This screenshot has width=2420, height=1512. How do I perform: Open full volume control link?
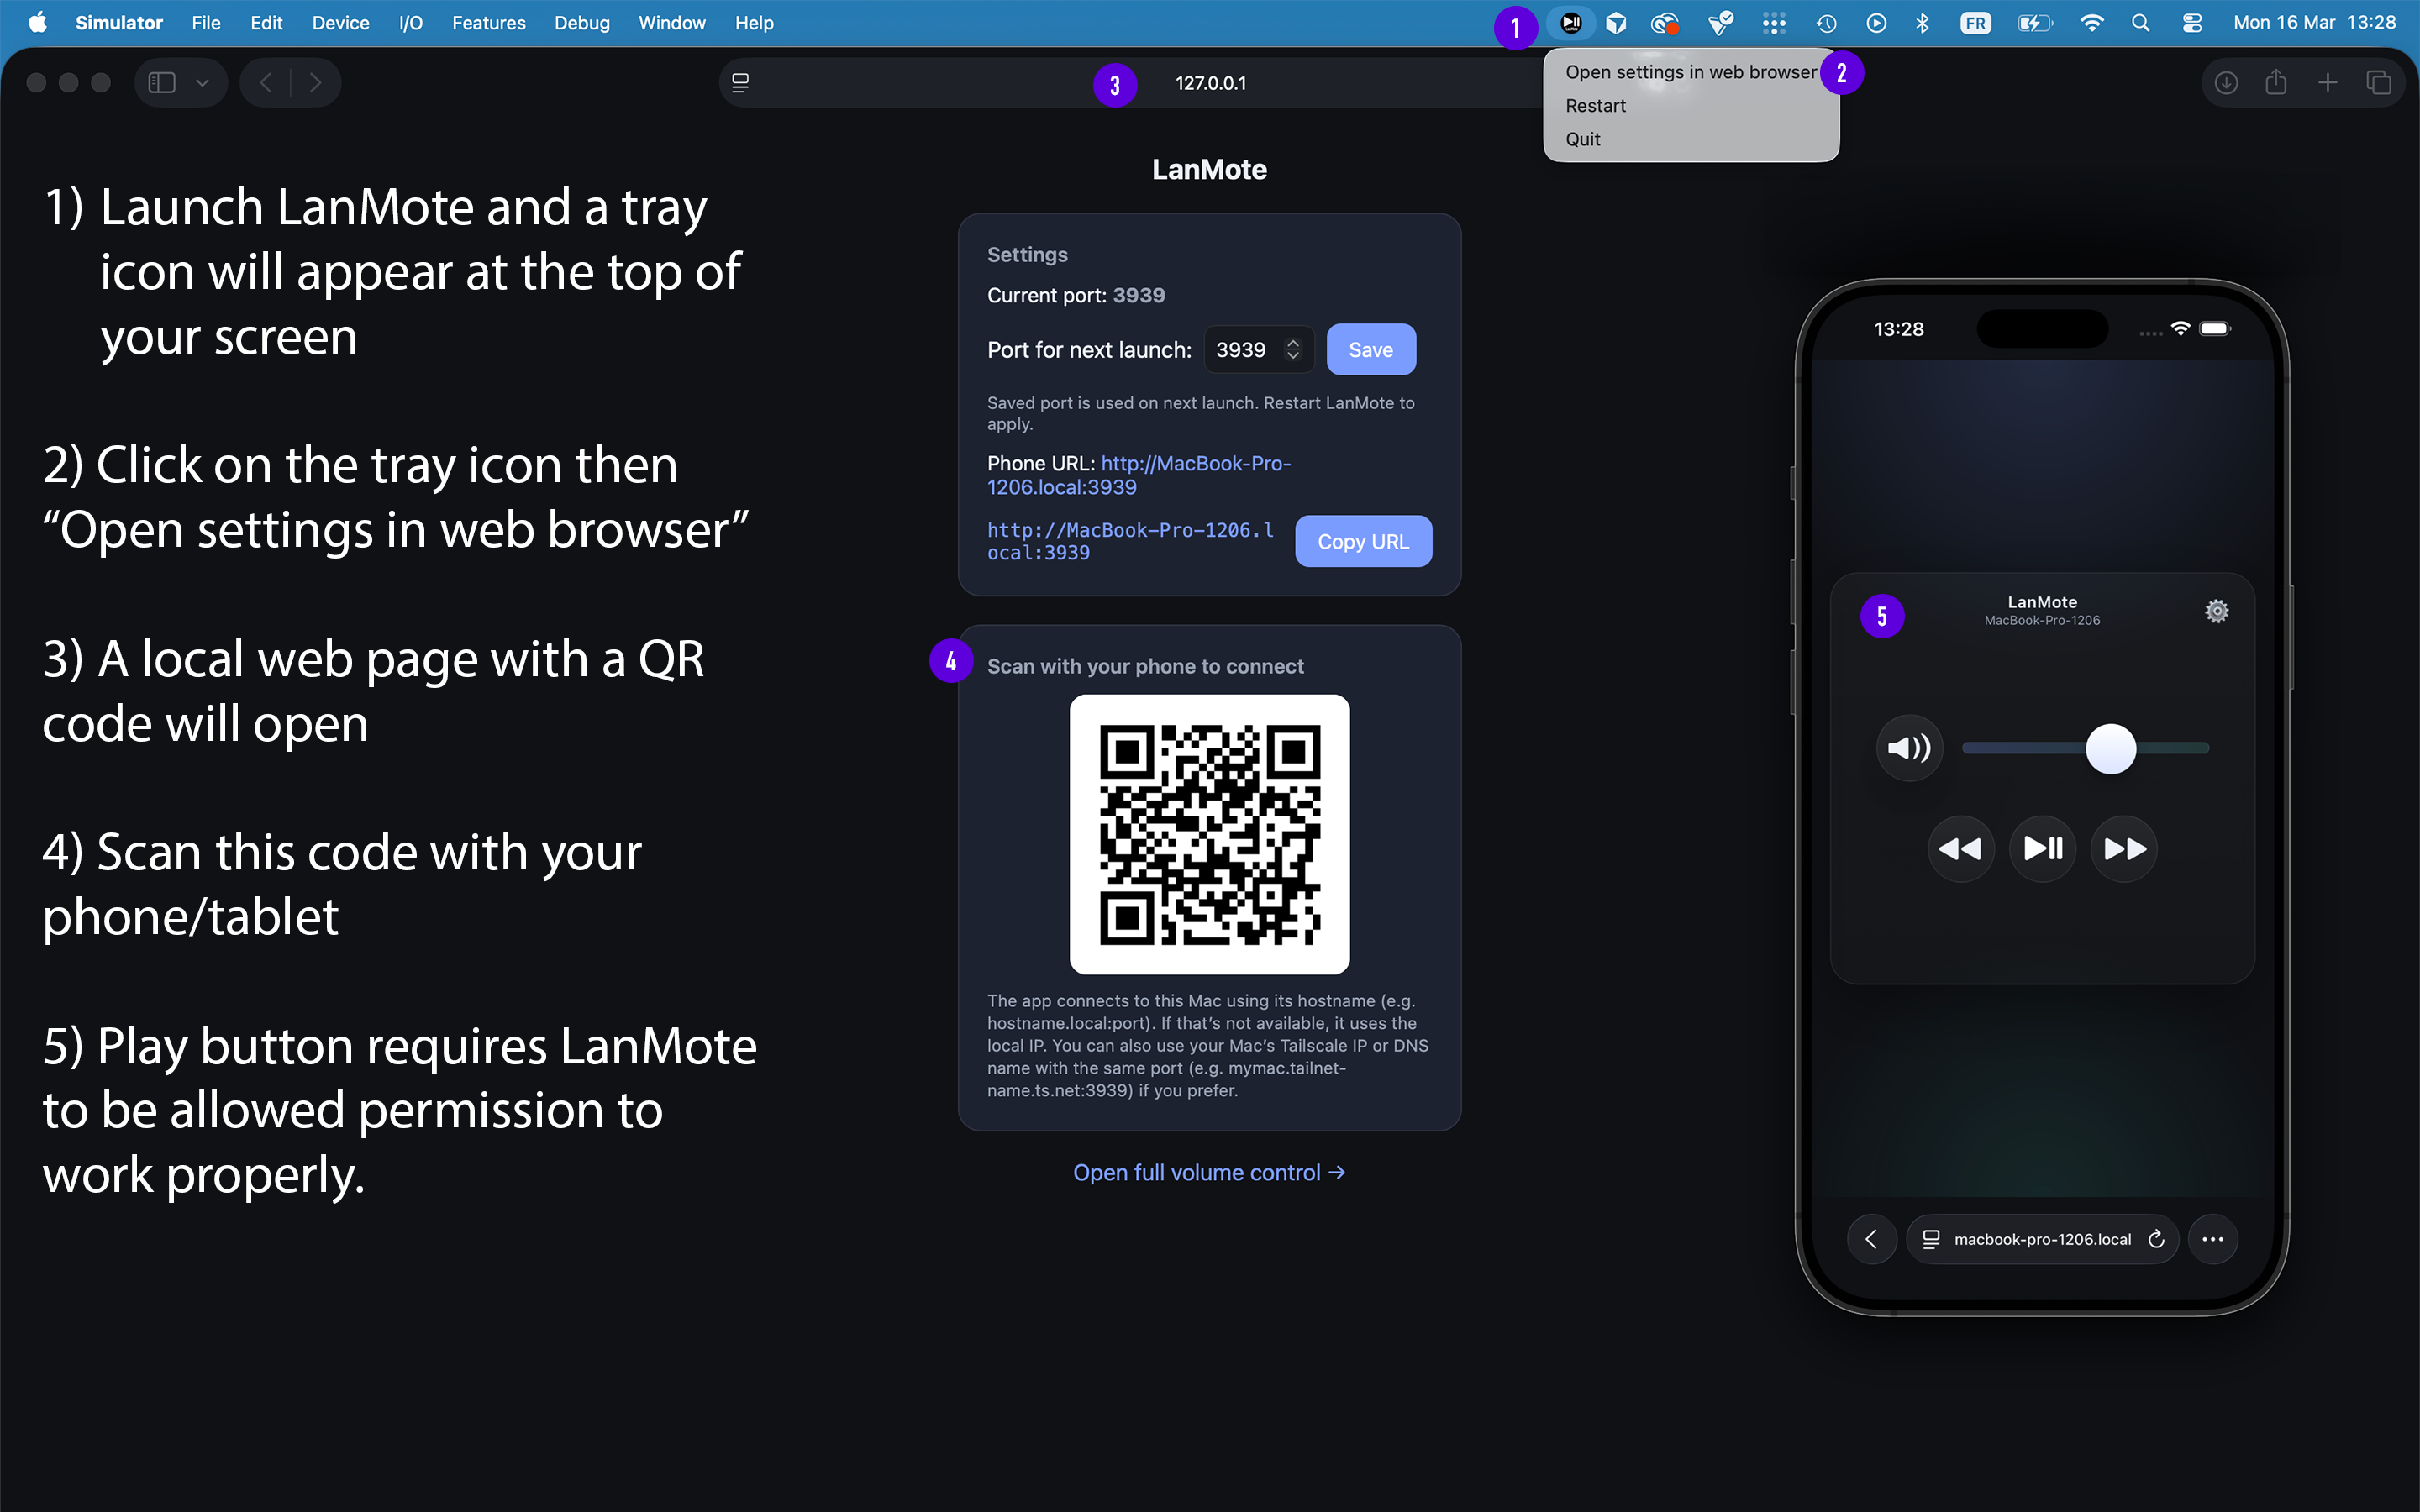pos(1208,1172)
